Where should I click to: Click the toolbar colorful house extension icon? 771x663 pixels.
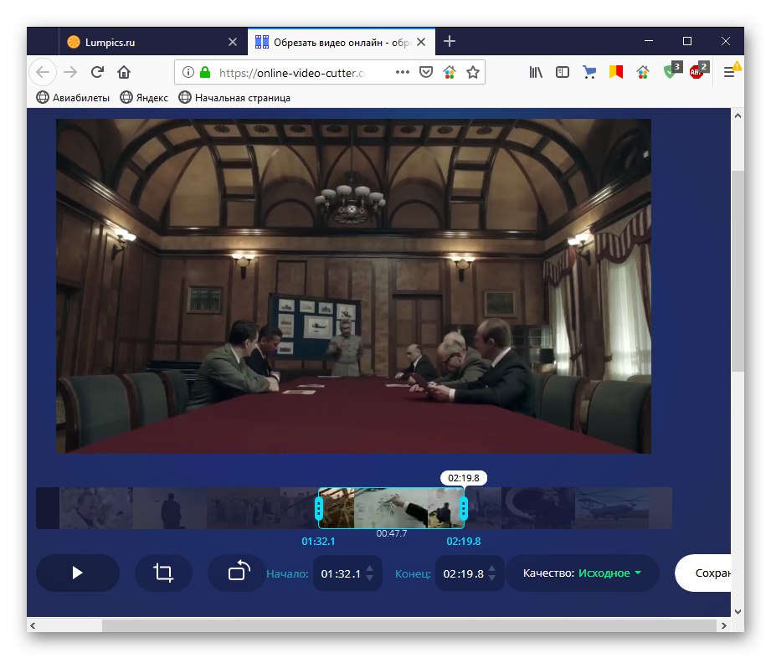click(x=643, y=73)
